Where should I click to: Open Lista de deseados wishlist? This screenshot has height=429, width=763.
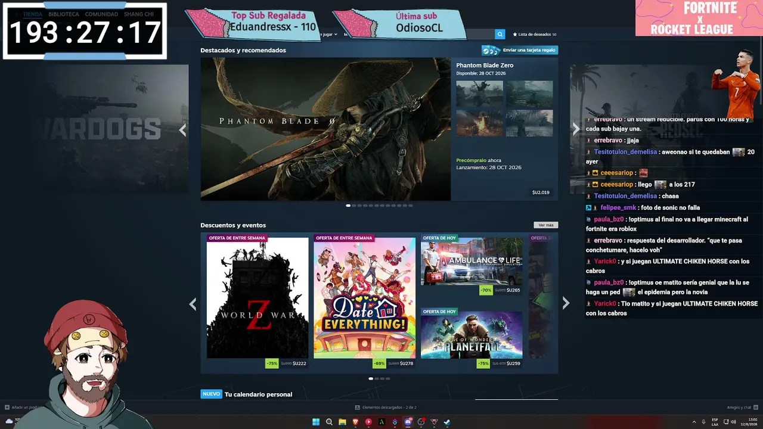535,35
